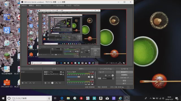Open the taskbar volume tray icon
Screen dimensions: 181x101
click(x=157, y=98)
